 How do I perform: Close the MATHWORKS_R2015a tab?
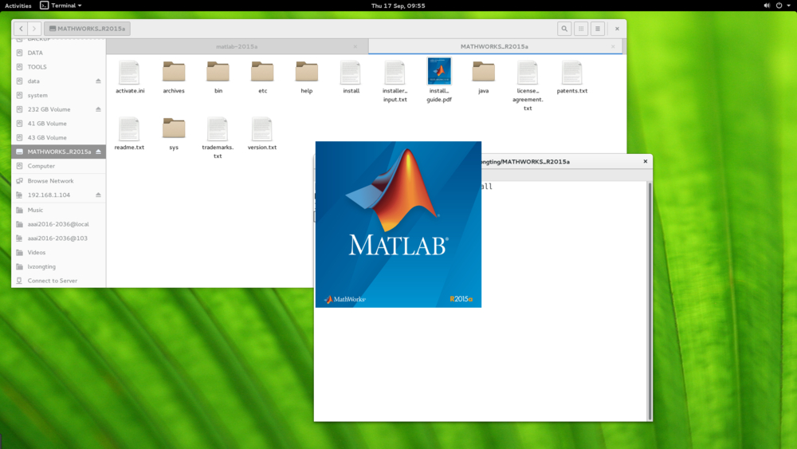[613, 46]
